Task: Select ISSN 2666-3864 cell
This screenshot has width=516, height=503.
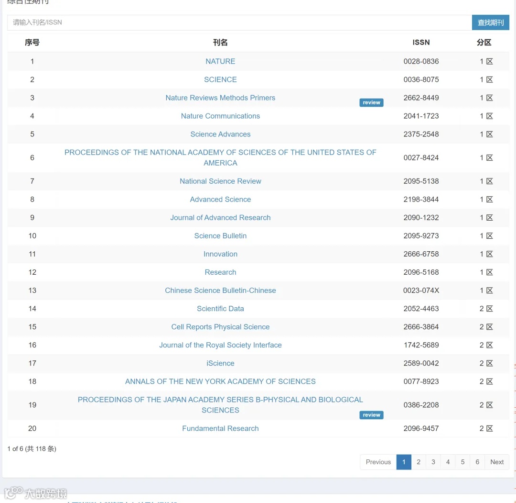Action: pyautogui.click(x=421, y=327)
